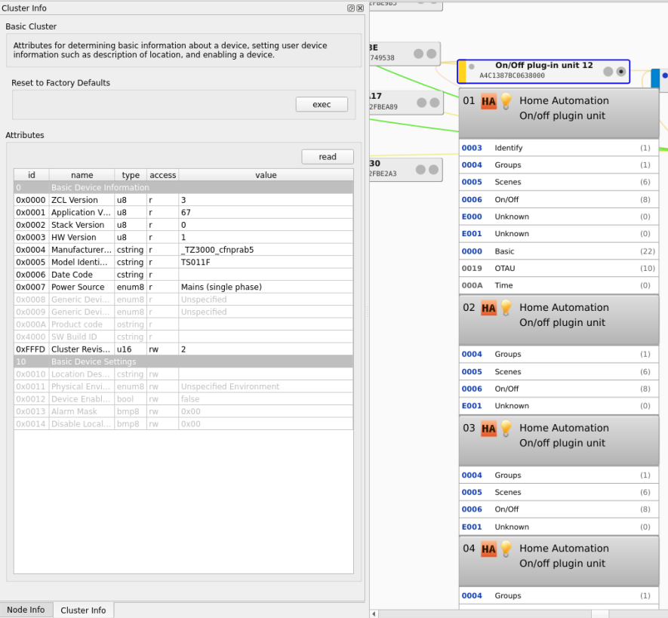
Task: Click the light bulb icon on endpoint 04
Action: coord(506,549)
